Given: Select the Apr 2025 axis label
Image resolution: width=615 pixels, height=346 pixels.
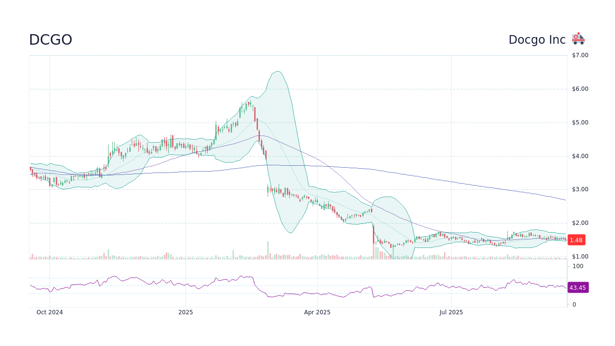Looking at the screenshot, I should click(317, 312).
